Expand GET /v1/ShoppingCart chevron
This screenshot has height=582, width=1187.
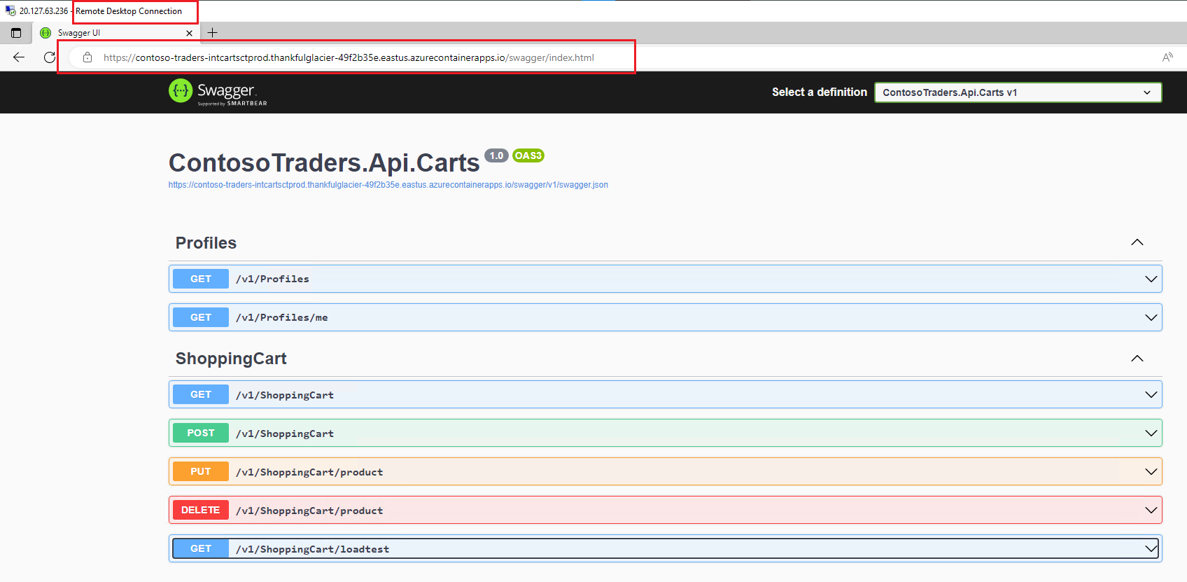coord(1151,394)
